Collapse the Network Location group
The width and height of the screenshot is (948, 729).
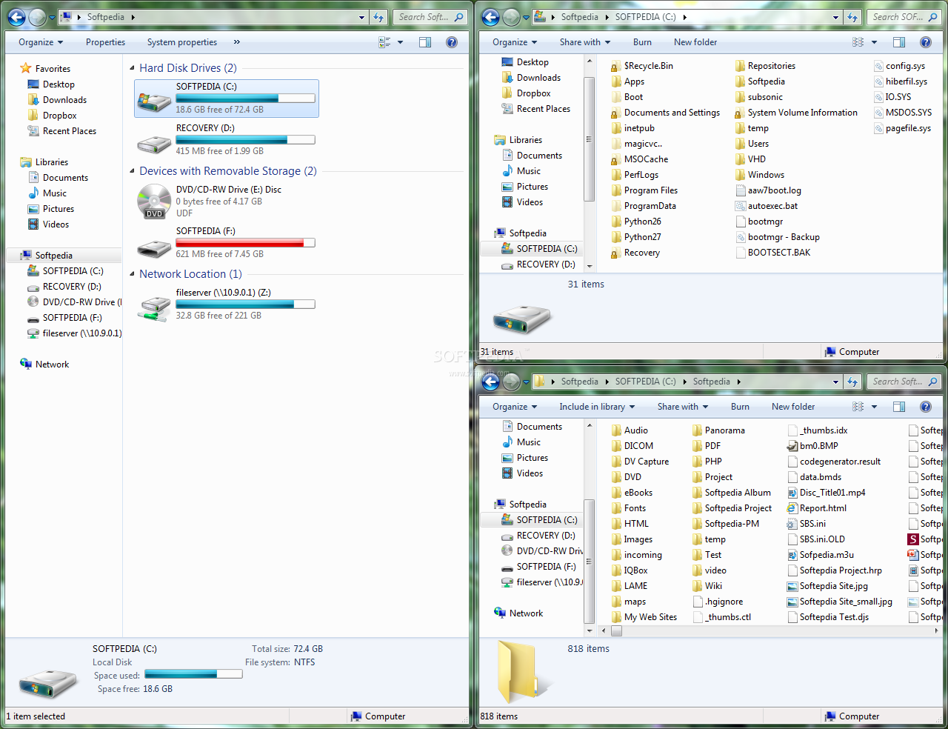[x=132, y=274]
